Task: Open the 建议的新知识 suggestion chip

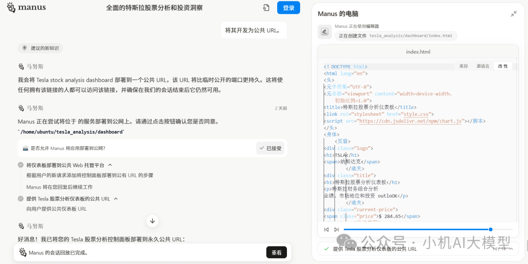Action: (41, 48)
